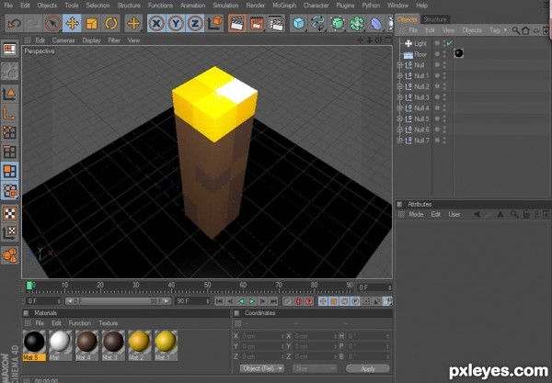The height and width of the screenshot is (383, 552).
Task: Click the Undo arrow icon
Action: (x=14, y=24)
